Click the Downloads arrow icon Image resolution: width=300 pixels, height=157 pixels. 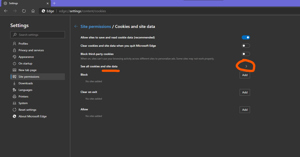tap(14, 83)
